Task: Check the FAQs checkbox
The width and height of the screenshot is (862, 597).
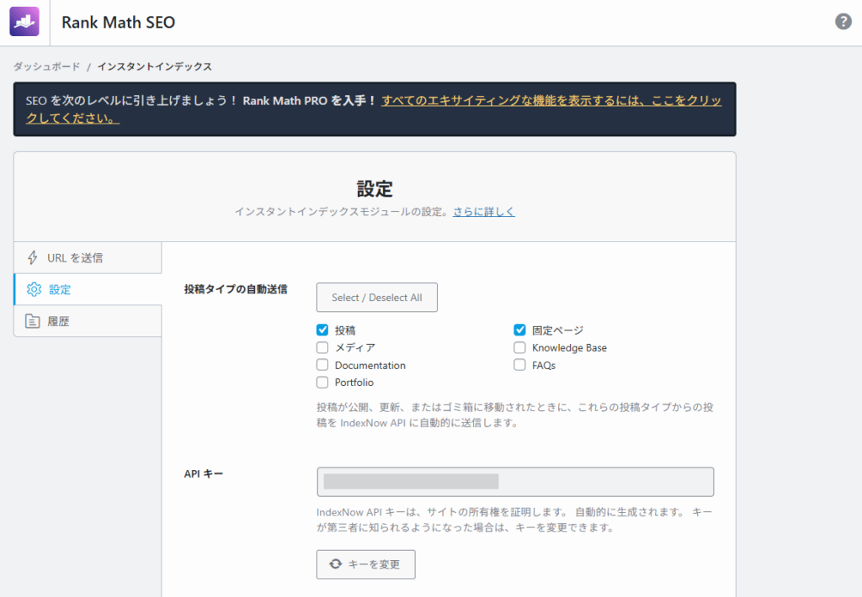Action: tap(519, 365)
